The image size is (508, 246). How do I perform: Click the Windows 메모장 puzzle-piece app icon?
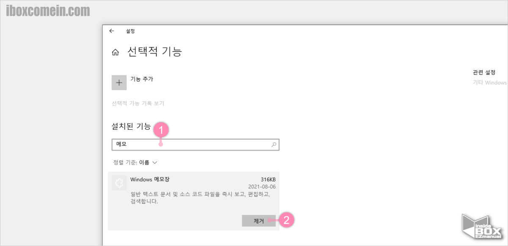(119, 183)
